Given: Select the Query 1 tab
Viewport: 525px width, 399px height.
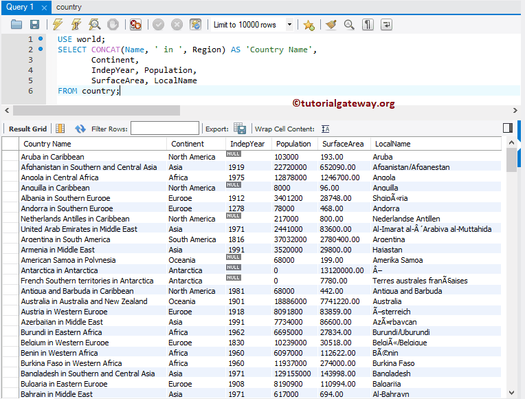Looking at the screenshot, I should coord(21,7).
